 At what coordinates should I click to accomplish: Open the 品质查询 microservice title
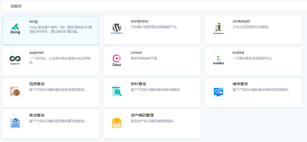(37, 84)
